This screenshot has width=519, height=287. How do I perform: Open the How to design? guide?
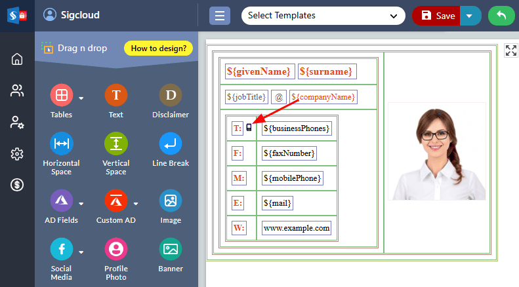click(158, 48)
